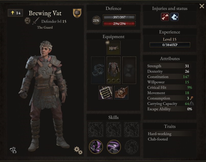206x162 pixels.
Task: Click the sword weapon icon near Defender
Action: (x=36, y=21)
